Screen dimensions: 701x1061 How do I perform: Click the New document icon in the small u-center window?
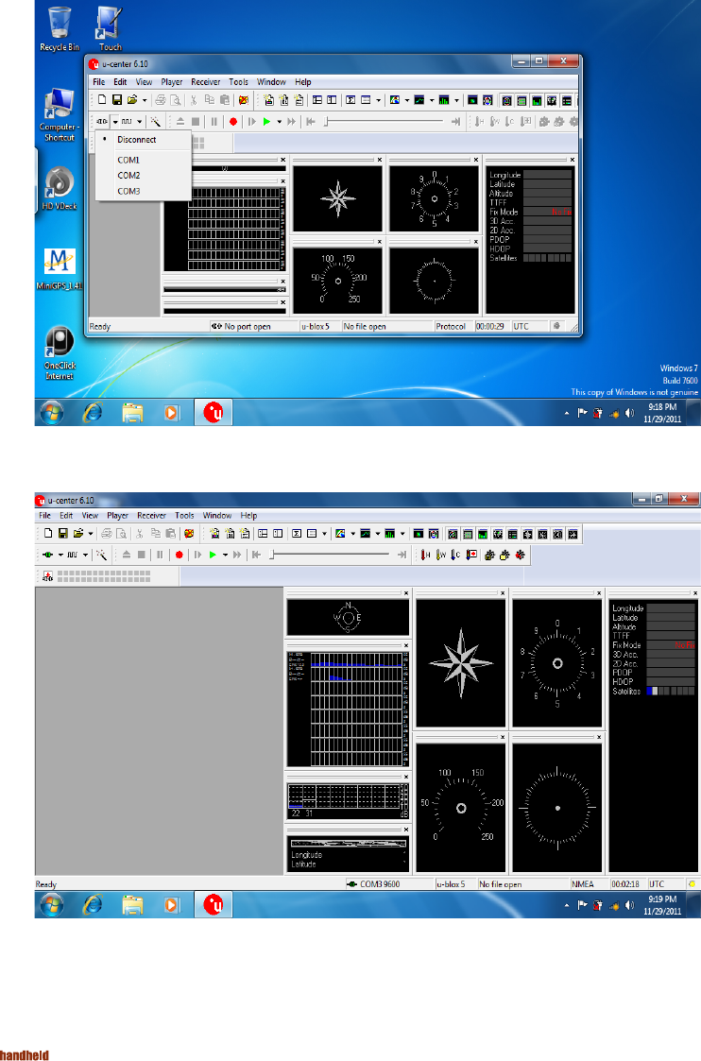tap(101, 100)
